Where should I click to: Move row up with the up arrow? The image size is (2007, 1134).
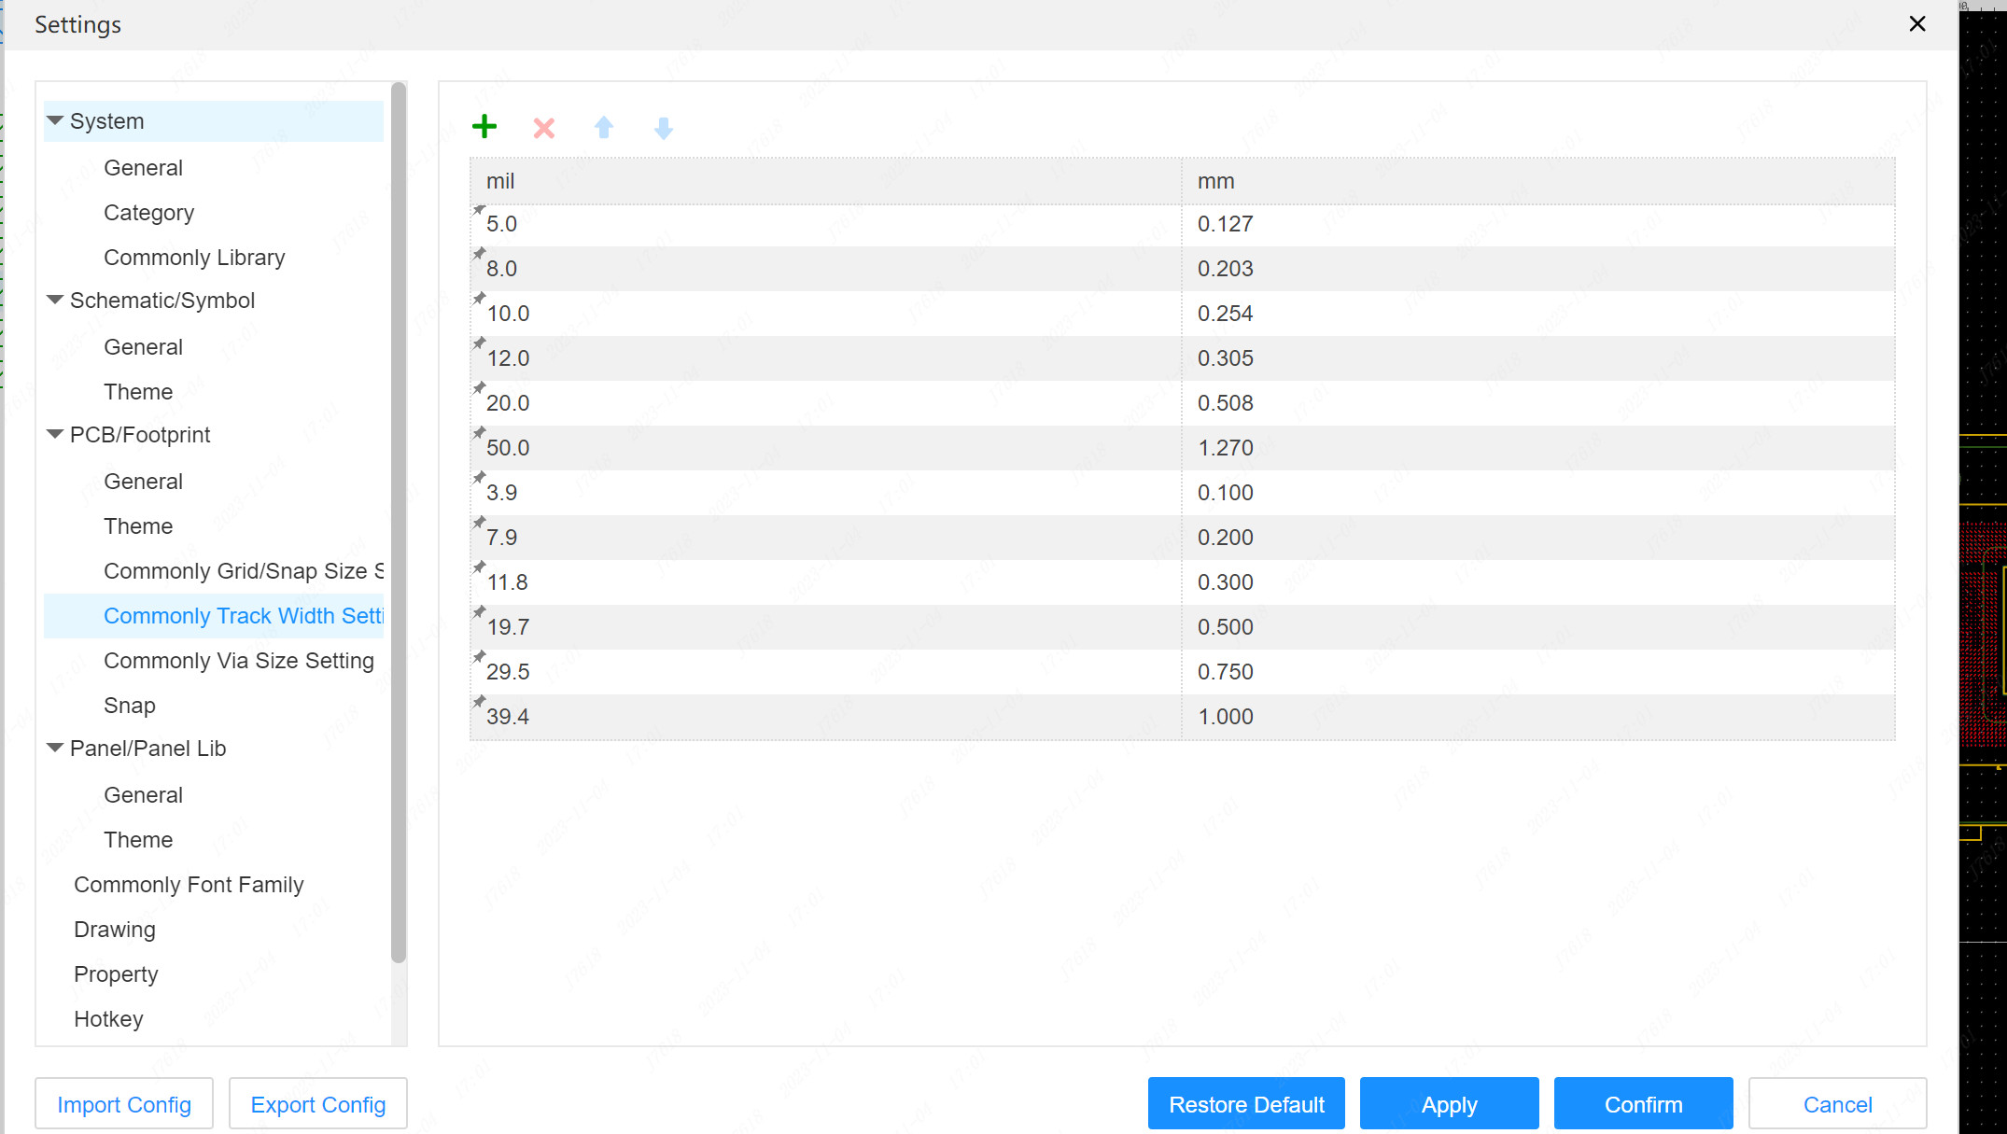(x=604, y=128)
